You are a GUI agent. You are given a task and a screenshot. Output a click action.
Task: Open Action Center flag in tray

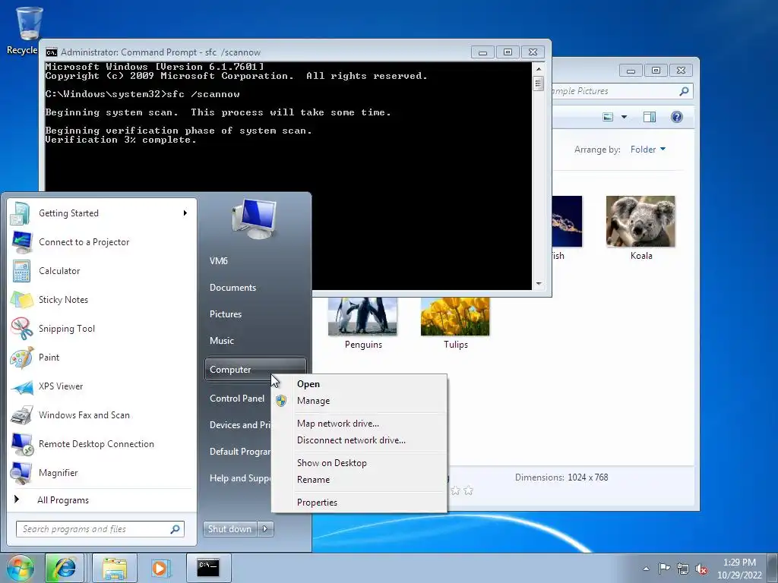[664, 568]
